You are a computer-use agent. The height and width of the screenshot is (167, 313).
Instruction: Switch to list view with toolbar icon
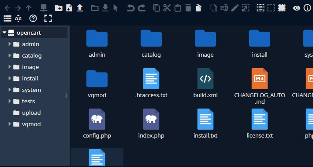tap(7, 18)
